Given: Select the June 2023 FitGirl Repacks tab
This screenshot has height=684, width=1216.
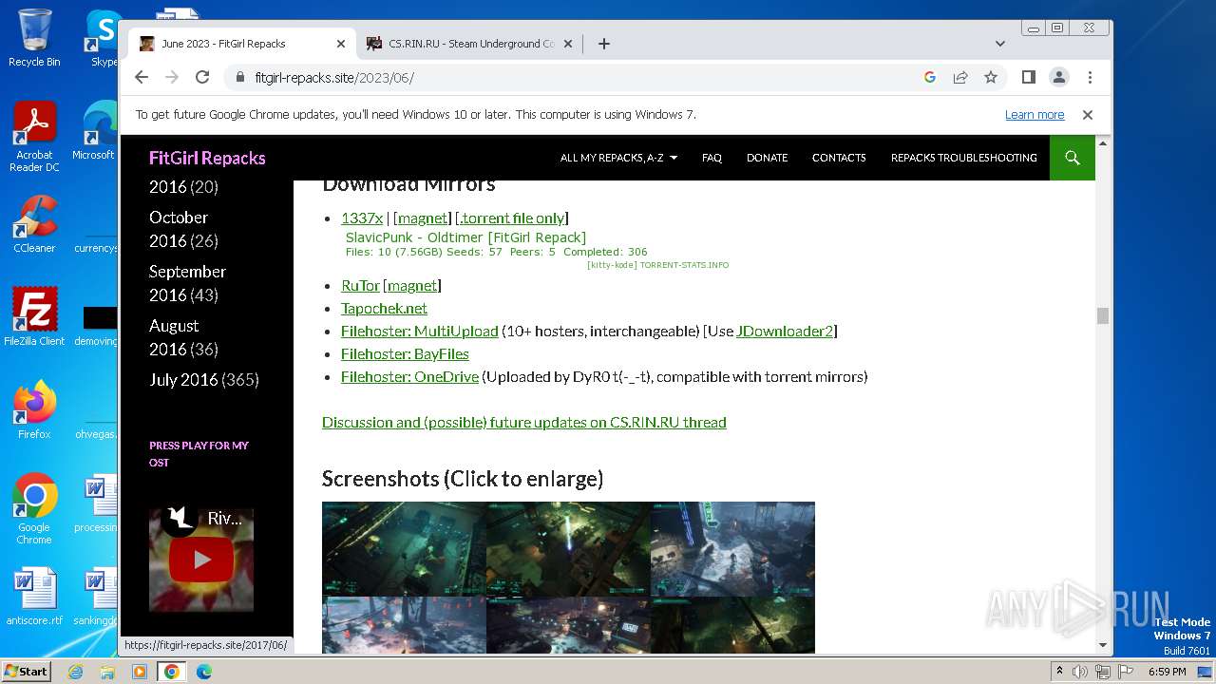Looking at the screenshot, I should pos(242,44).
